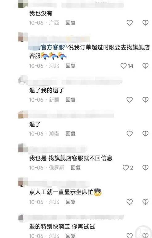Open avatar of the '我也没有' commenter

23,4
